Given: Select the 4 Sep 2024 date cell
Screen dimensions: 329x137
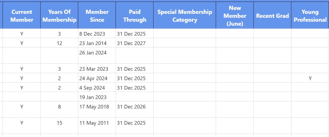Looking at the screenshot, I should click(92, 88).
